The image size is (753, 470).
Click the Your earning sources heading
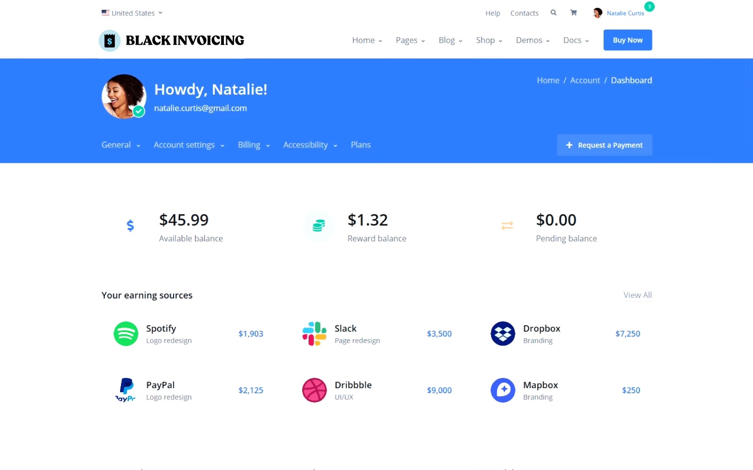(147, 295)
